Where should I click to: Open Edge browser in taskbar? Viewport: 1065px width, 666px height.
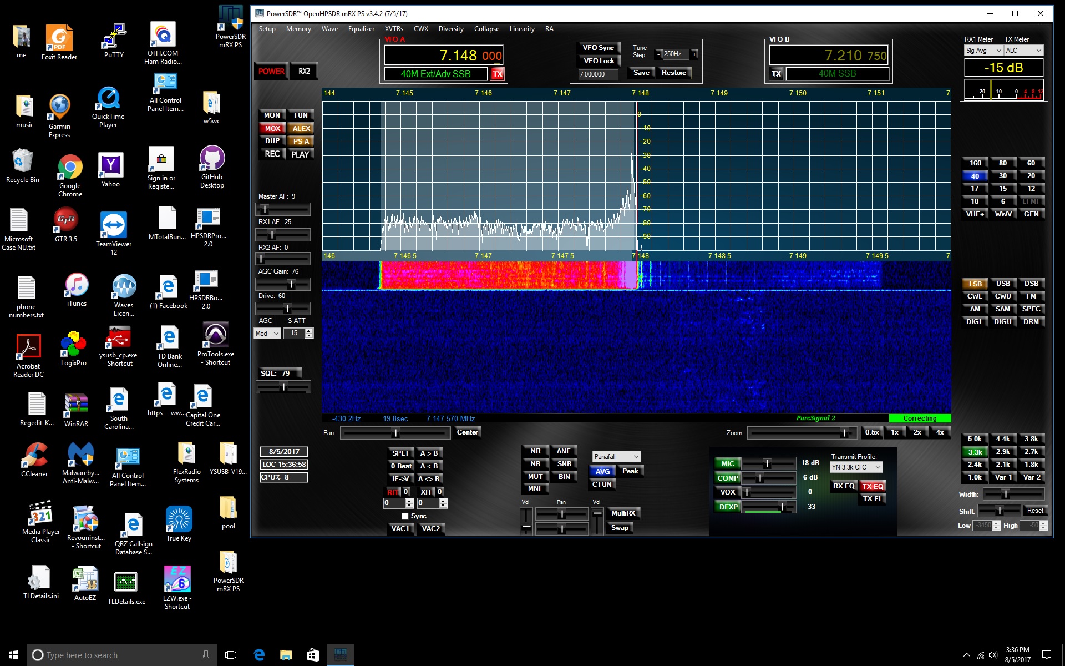tap(259, 655)
